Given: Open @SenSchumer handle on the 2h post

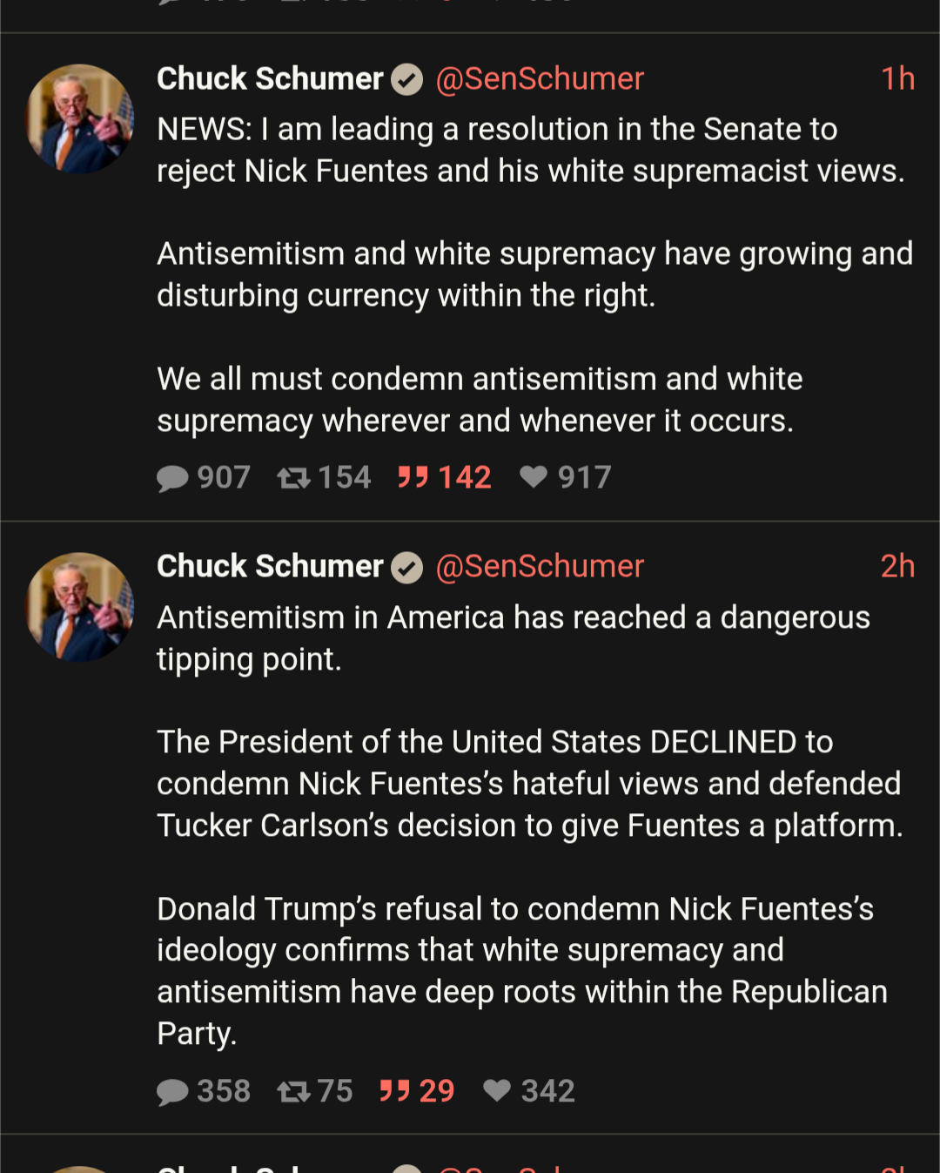Looking at the screenshot, I should [540, 567].
